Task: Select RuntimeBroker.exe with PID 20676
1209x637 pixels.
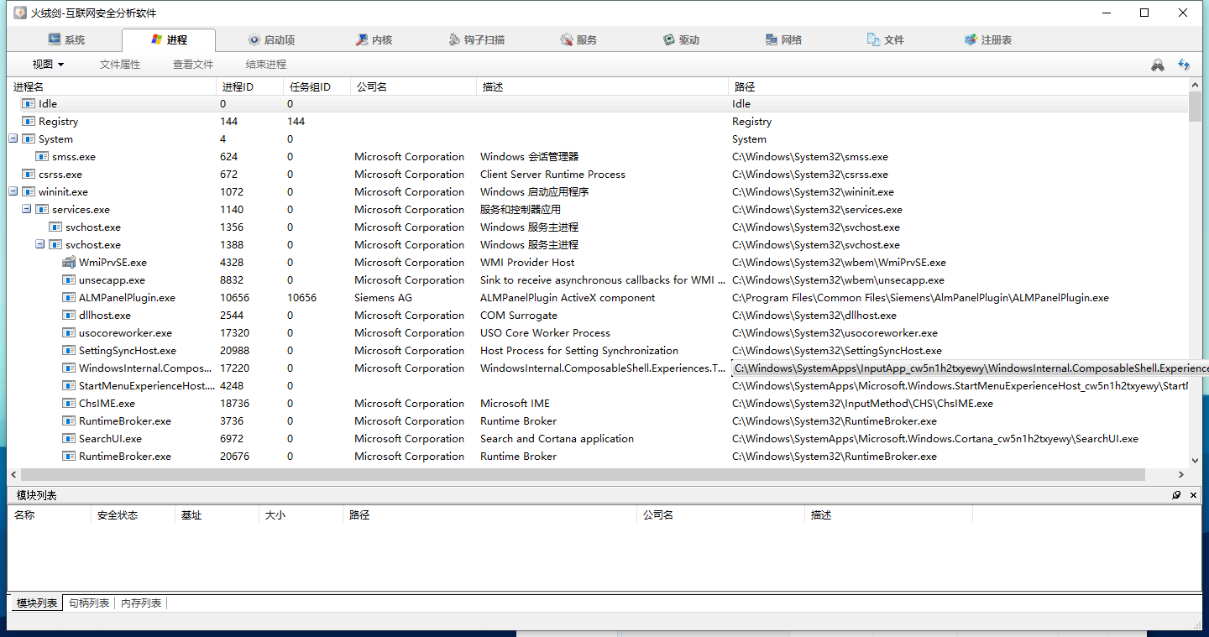Action: click(598, 457)
